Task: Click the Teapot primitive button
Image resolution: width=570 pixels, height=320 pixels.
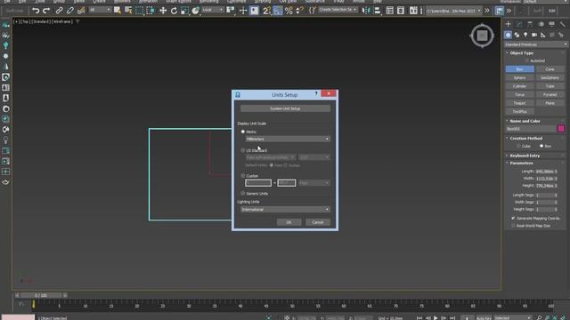Action: coord(520,103)
